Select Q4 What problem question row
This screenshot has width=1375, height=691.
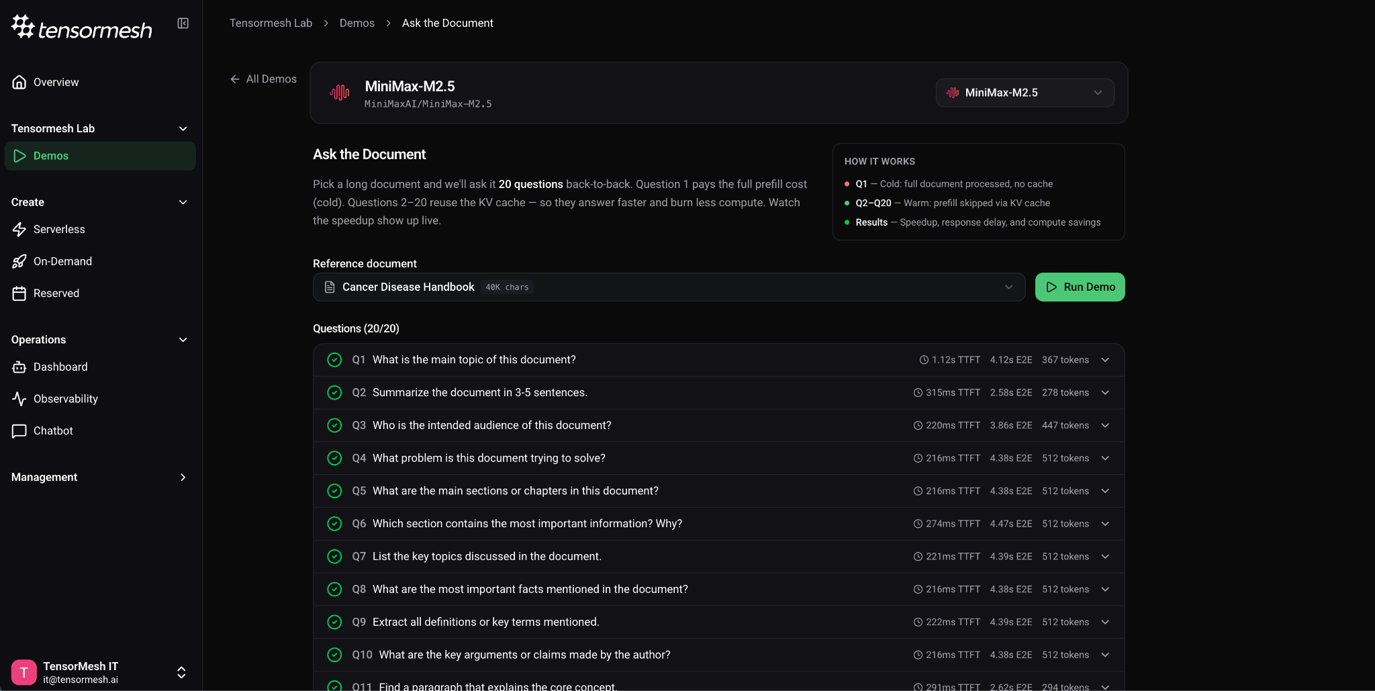tap(718, 459)
